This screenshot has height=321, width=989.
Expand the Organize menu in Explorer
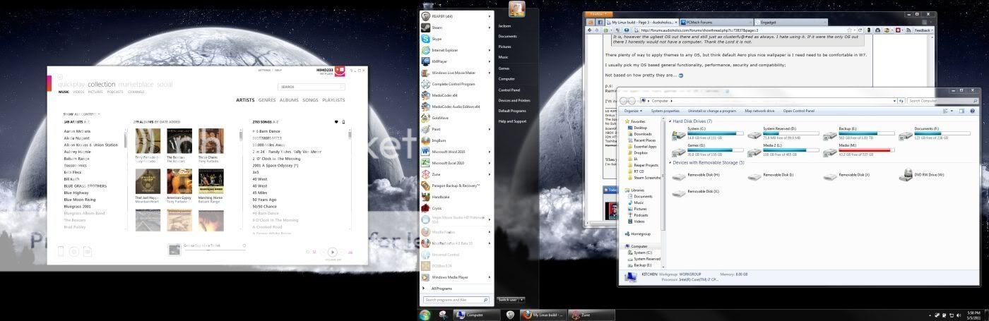[x=632, y=111]
